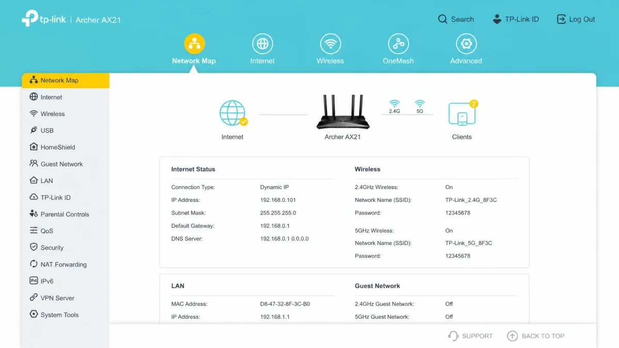Click the Internet globe in network diagram
Screen dimensions: 619x348
click(x=233, y=113)
